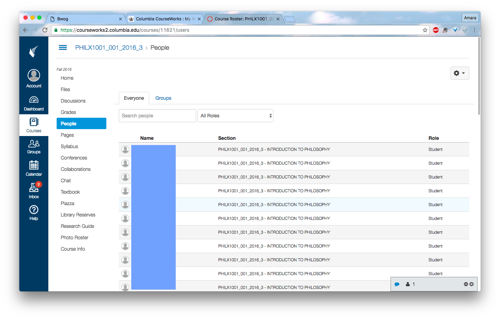Click the Section column header
This screenshot has height=319, width=500.
click(x=227, y=138)
